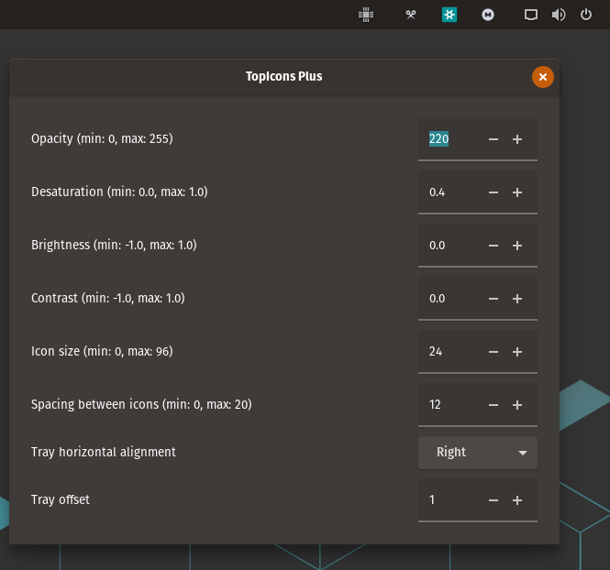Image resolution: width=610 pixels, height=570 pixels.
Task: Click the CPU chip tray icon
Action: click(365, 15)
